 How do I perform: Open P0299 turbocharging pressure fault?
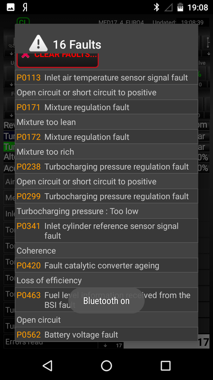click(x=106, y=196)
